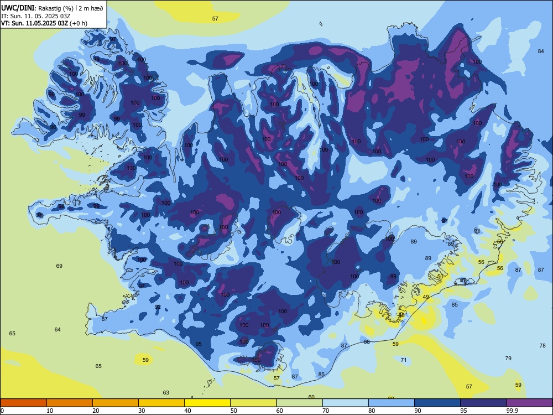Click the humidity value '84' on map
Screen dimensions: 553x415
pyautogui.click(x=541, y=51)
